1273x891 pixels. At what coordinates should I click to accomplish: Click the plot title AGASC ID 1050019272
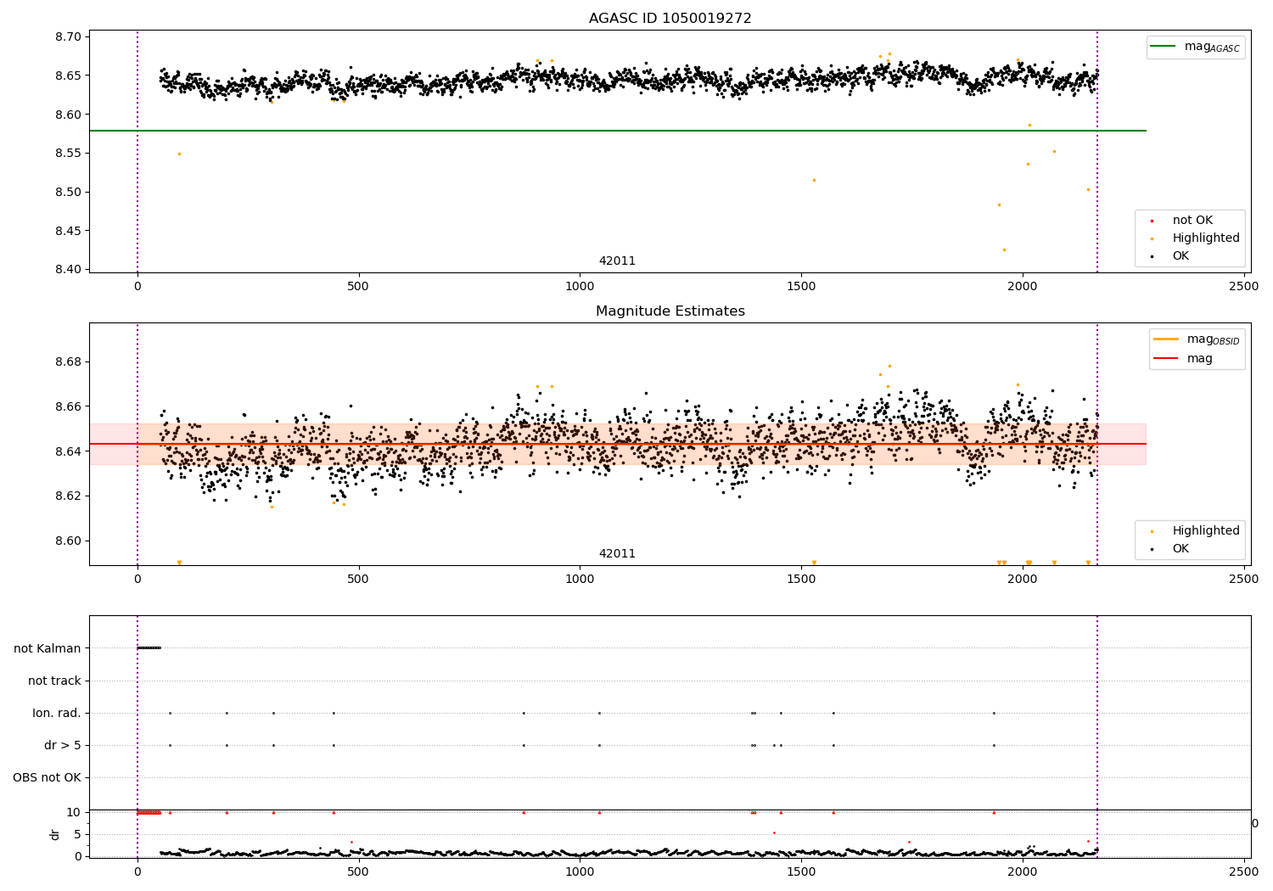click(x=670, y=19)
